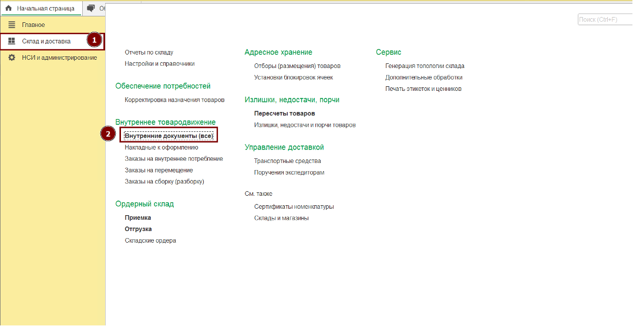Image resolution: width=633 pixels, height=326 pixels.
Task: Open Настройки и справочники
Action: (x=160, y=64)
